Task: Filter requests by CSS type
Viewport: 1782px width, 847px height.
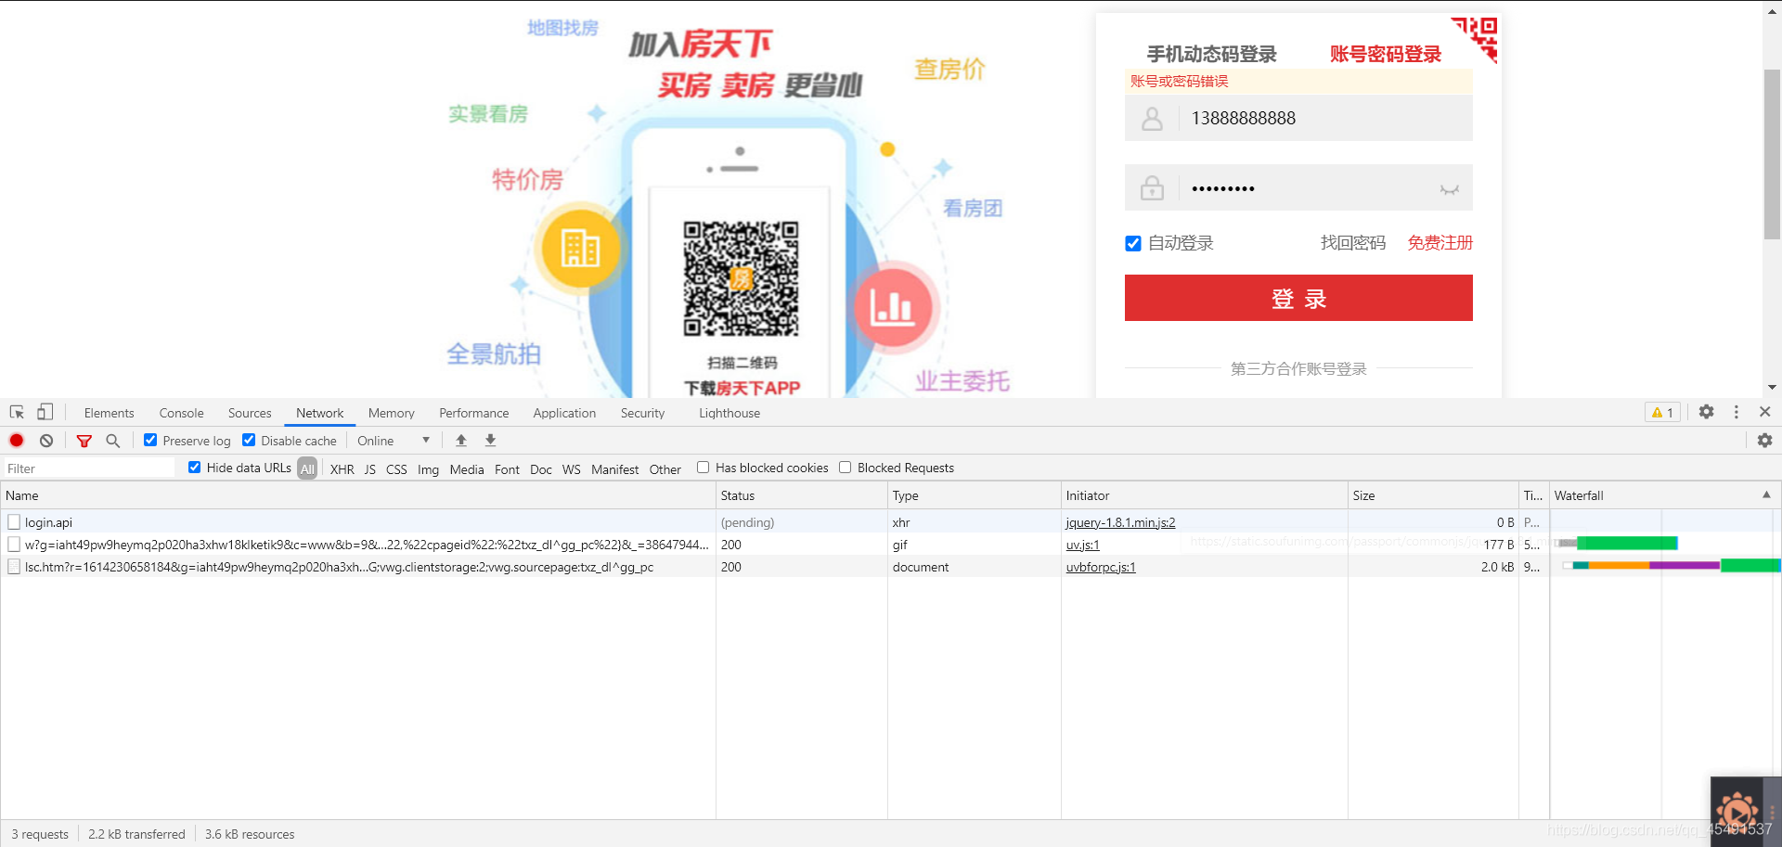Action: tap(396, 469)
